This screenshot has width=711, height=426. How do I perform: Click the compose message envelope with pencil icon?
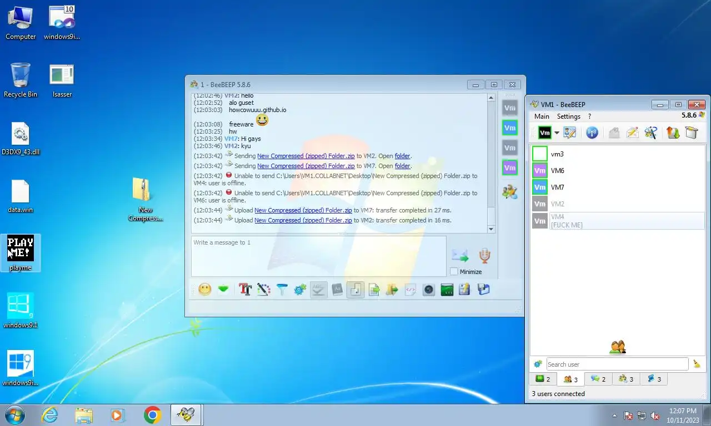632,133
